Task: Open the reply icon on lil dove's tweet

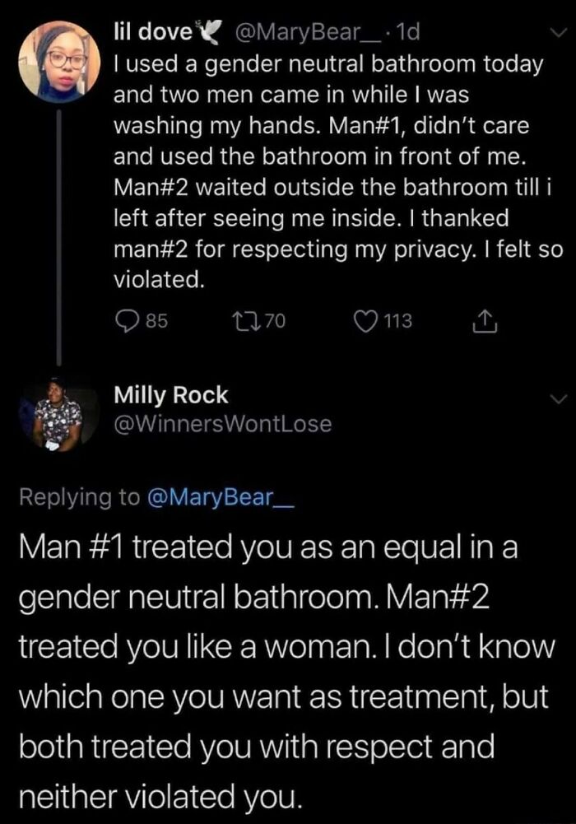Action: tap(125, 321)
